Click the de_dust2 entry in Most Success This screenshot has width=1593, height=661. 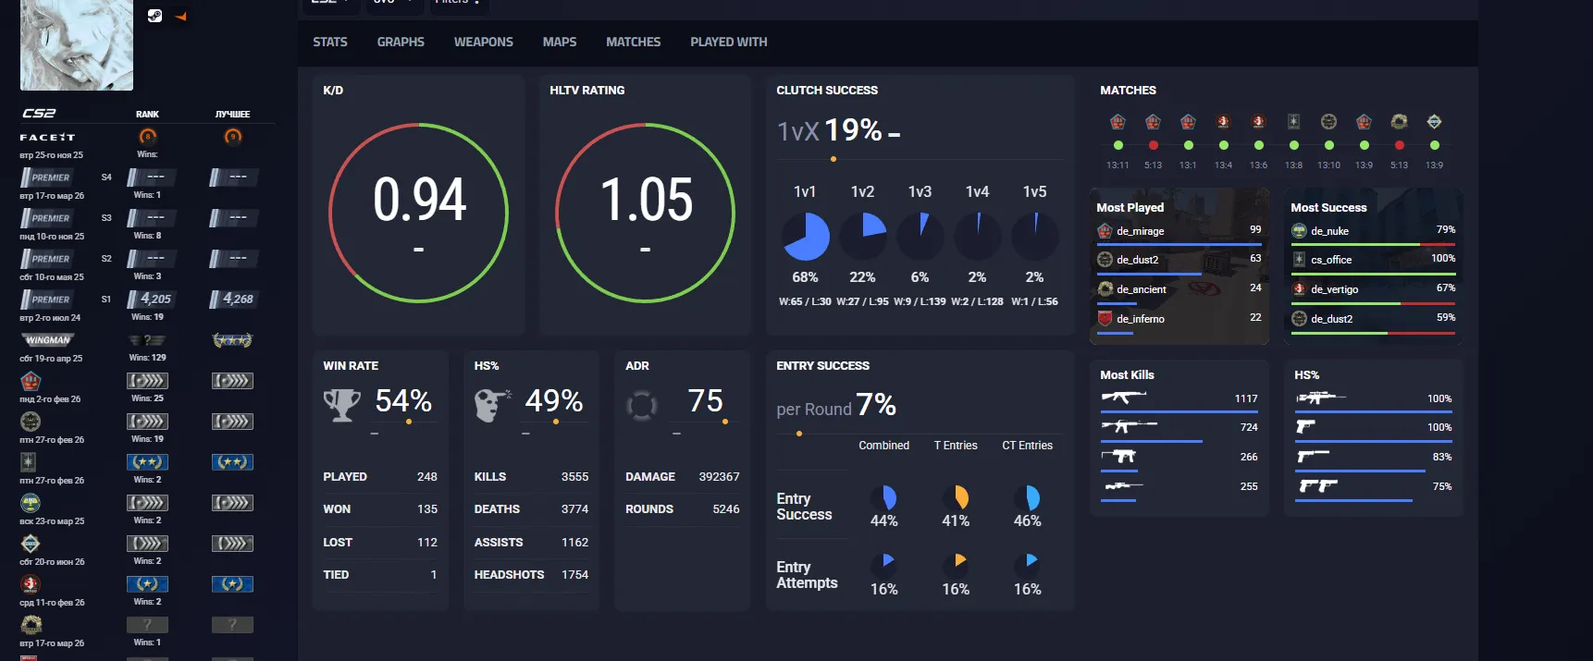tap(1373, 320)
